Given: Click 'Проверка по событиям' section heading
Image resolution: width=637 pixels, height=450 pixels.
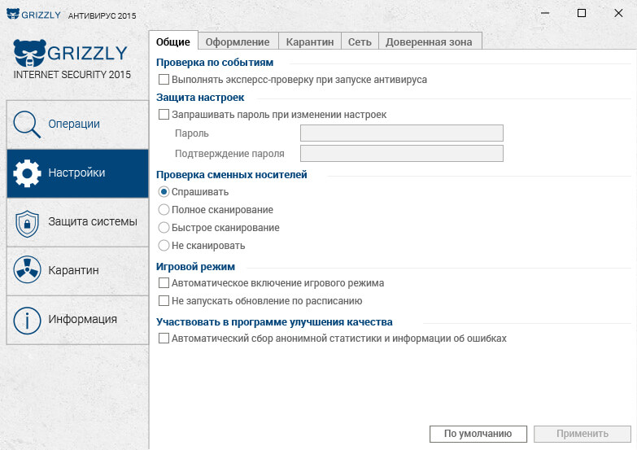Looking at the screenshot, I should coord(215,62).
